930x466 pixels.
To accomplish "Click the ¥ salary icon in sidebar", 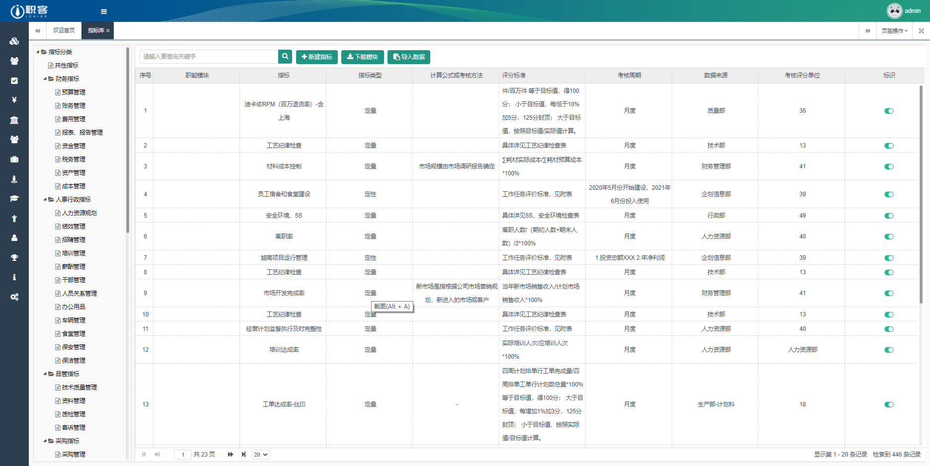I will pyautogui.click(x=14, y=99).
